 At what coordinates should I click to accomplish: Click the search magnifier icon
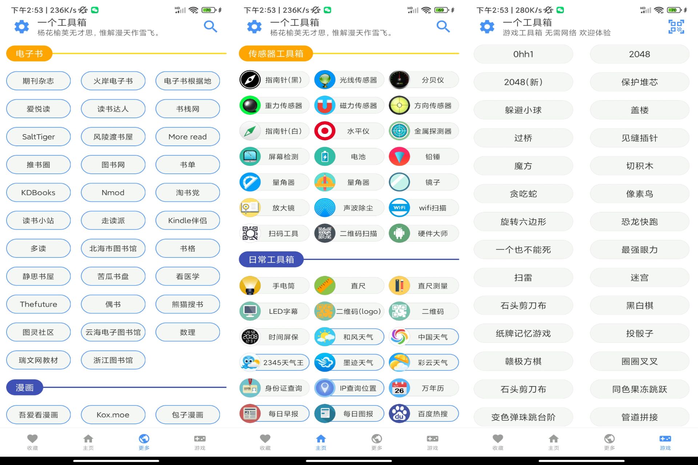(210, 26)
